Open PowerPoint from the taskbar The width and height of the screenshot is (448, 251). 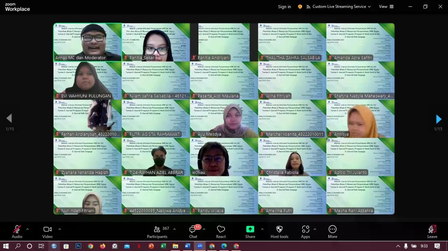[x=151, y=246]
